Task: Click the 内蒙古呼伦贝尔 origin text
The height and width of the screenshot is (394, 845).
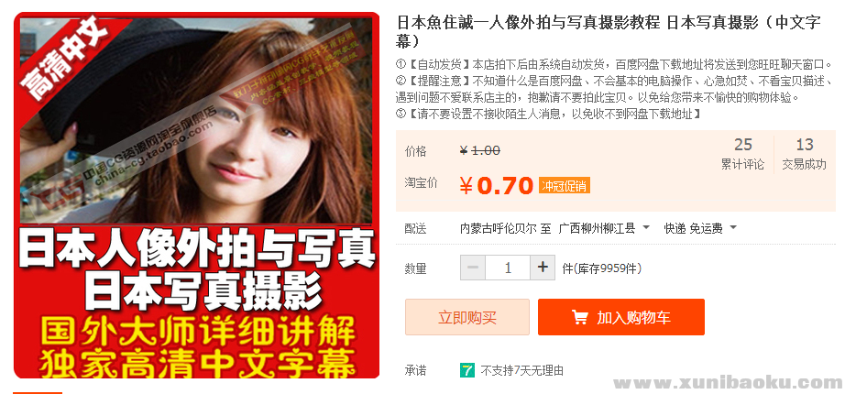Action: [498, 228]
